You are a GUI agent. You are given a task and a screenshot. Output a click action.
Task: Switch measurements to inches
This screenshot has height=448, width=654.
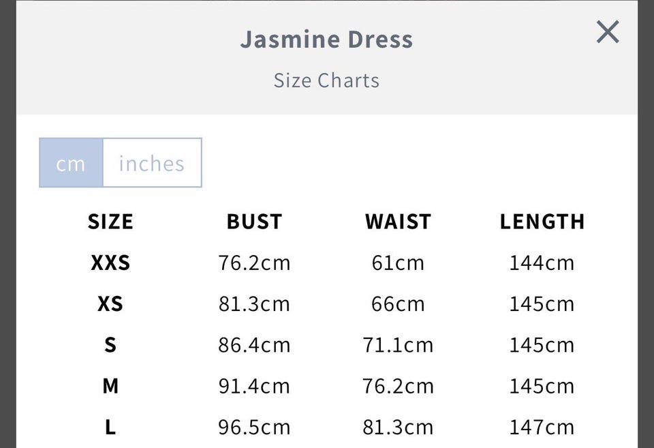tap(152, 163)
